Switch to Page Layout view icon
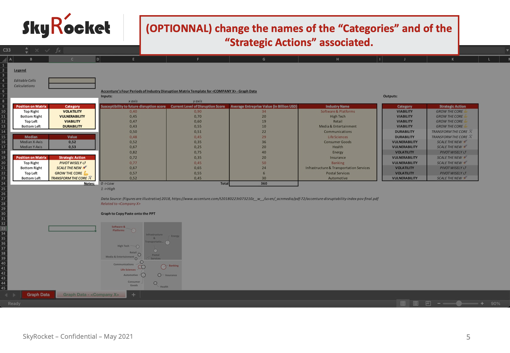The height and width of the screenshot is (353, 510). 416,303
